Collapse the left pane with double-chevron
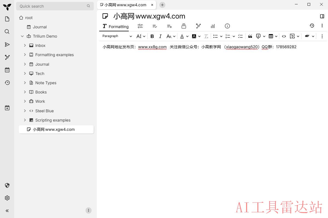This screenshot has width=328, height=218. 7,211
